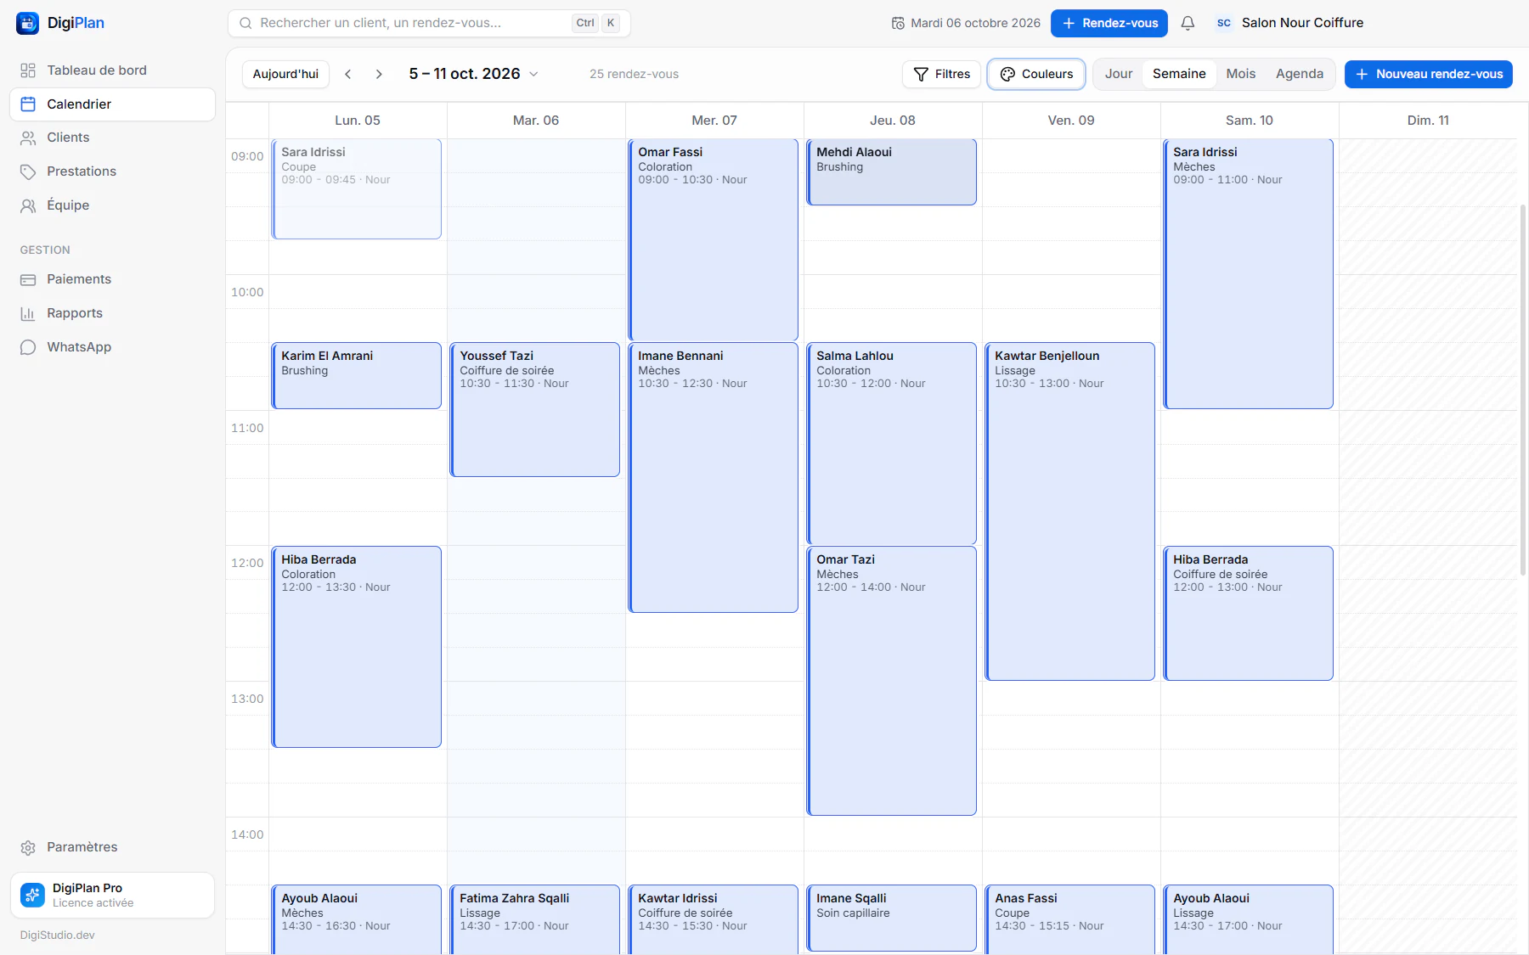Open Omar Fassi's Coloration appointment

[x=713, y=240]
